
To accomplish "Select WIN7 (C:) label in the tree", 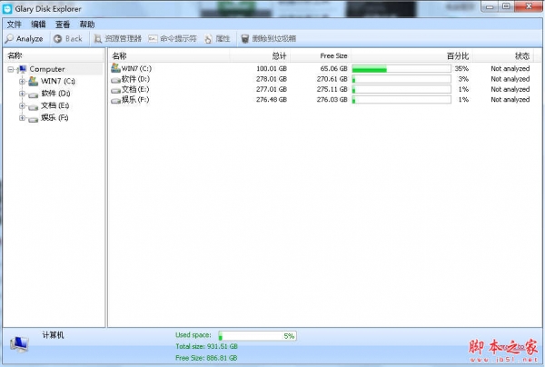I will click(x=58, y=81).
